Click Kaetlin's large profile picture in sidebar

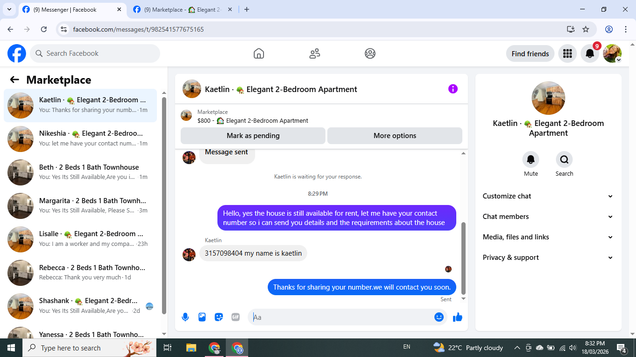[x=548, y=98]
